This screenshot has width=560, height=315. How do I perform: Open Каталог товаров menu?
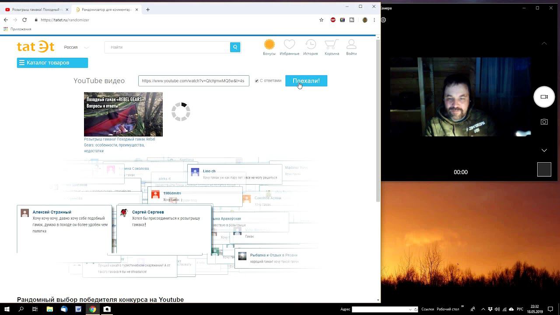point(52,63)
